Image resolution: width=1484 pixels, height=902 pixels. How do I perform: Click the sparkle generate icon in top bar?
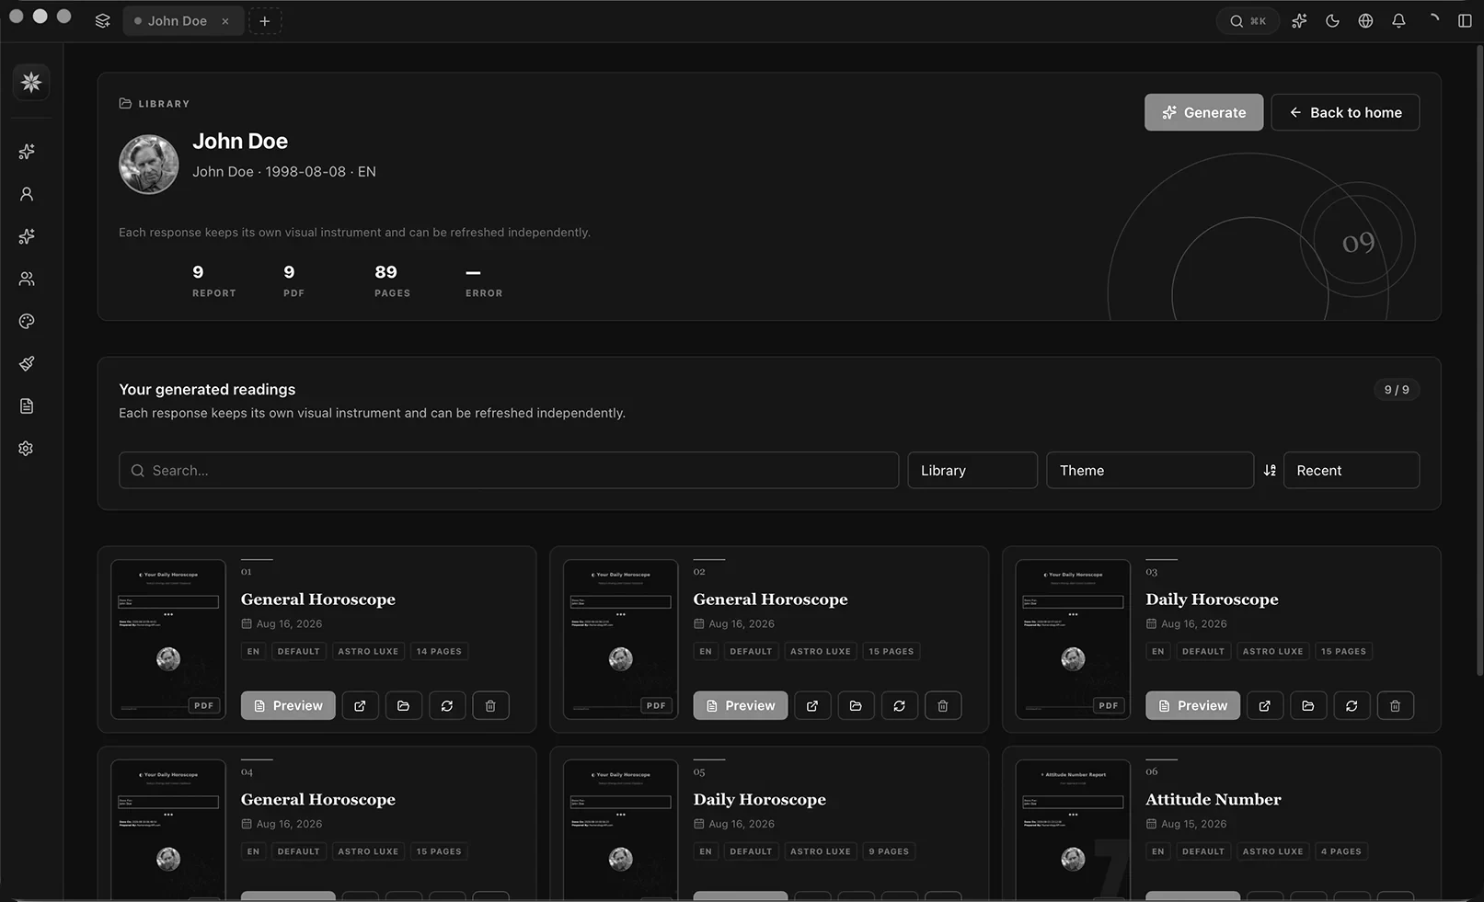1299,20
